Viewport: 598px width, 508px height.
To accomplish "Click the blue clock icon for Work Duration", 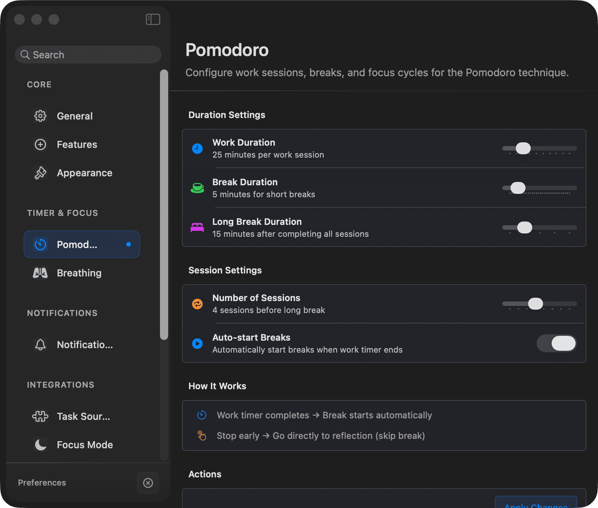I will click(x=197, y=148).
